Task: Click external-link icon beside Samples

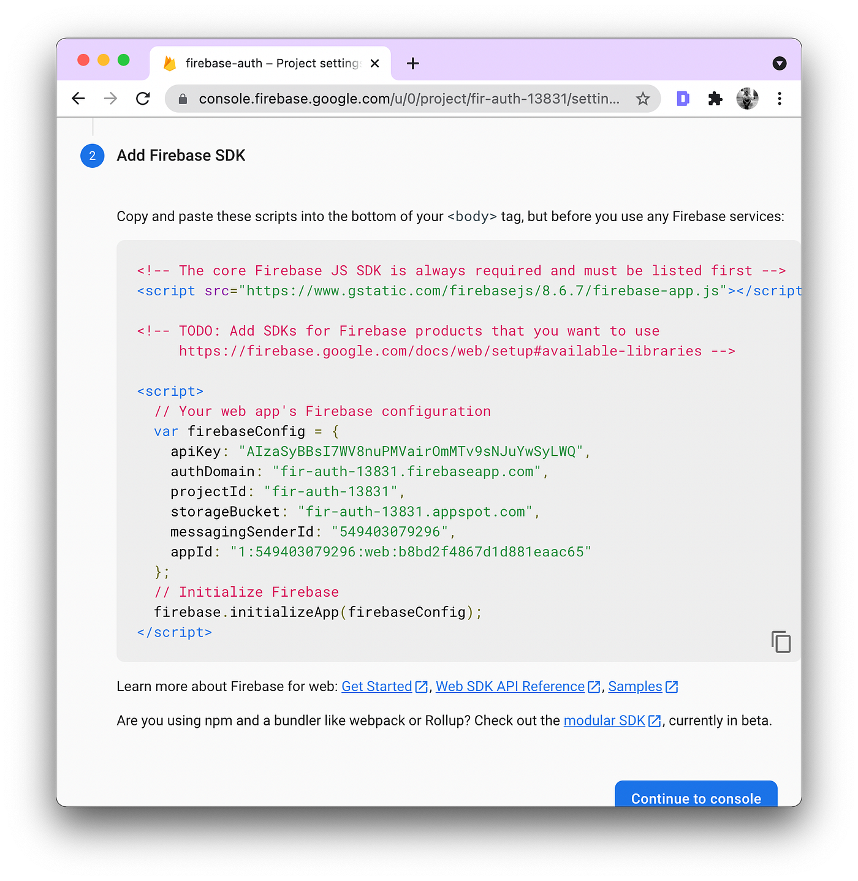Action: click(x=672, y=687)
